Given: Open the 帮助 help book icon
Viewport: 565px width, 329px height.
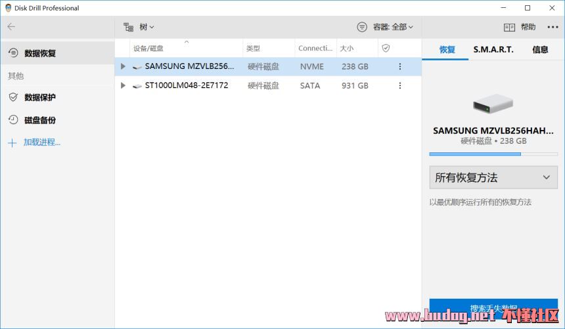Looking at the screenshot, I should tap(510, 27).
